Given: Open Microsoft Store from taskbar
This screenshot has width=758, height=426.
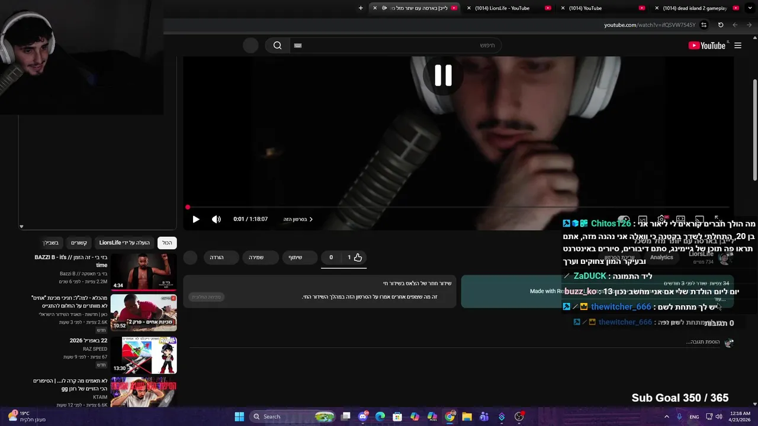Looking at the screenshot, I should point(397,417).
